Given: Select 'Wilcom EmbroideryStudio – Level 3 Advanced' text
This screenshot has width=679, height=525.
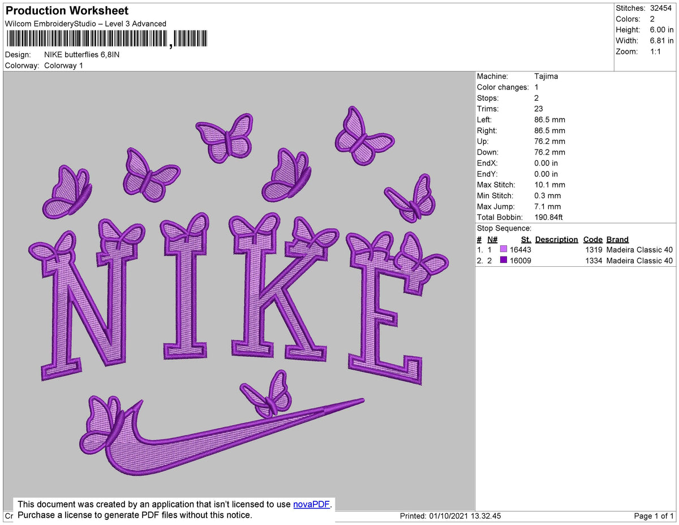Looking at the screenshot, I should point(85,24).
